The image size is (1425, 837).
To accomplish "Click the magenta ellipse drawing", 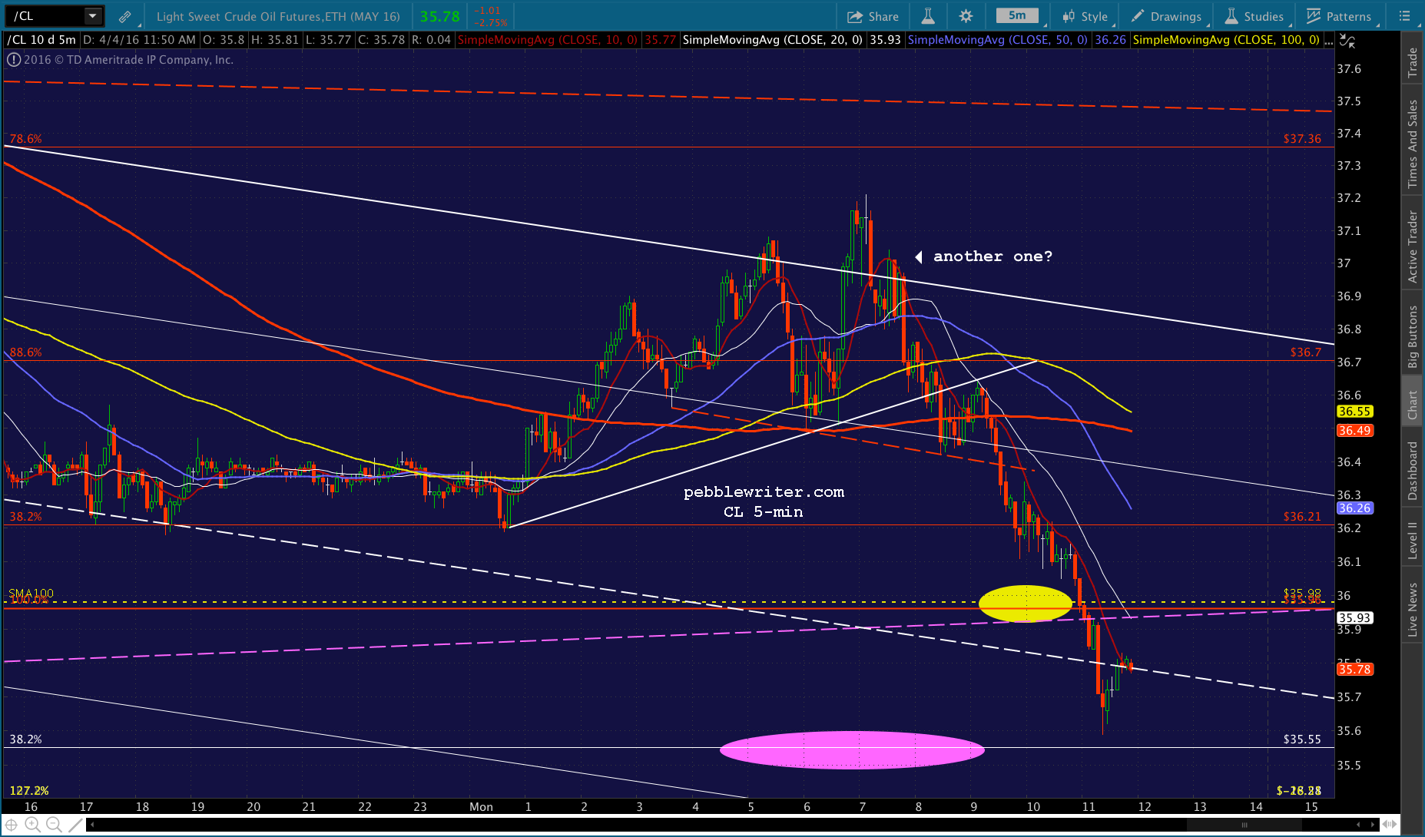I will 852,749.
